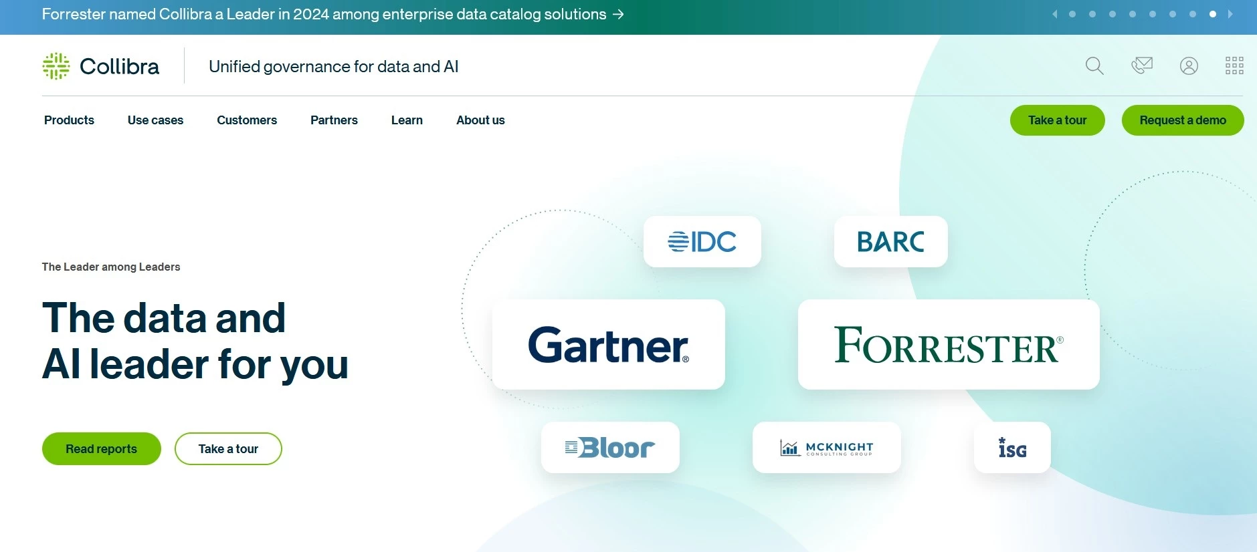Open the apps grid icon

[1234, 65]
